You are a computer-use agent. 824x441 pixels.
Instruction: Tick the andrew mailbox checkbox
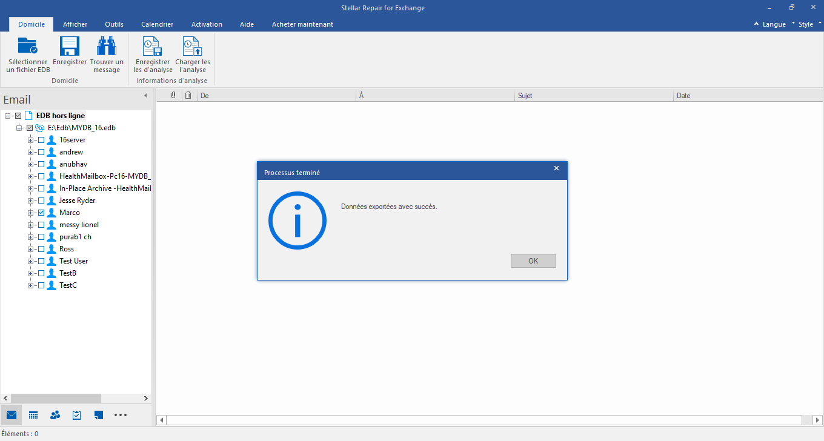tap(41, 152)
